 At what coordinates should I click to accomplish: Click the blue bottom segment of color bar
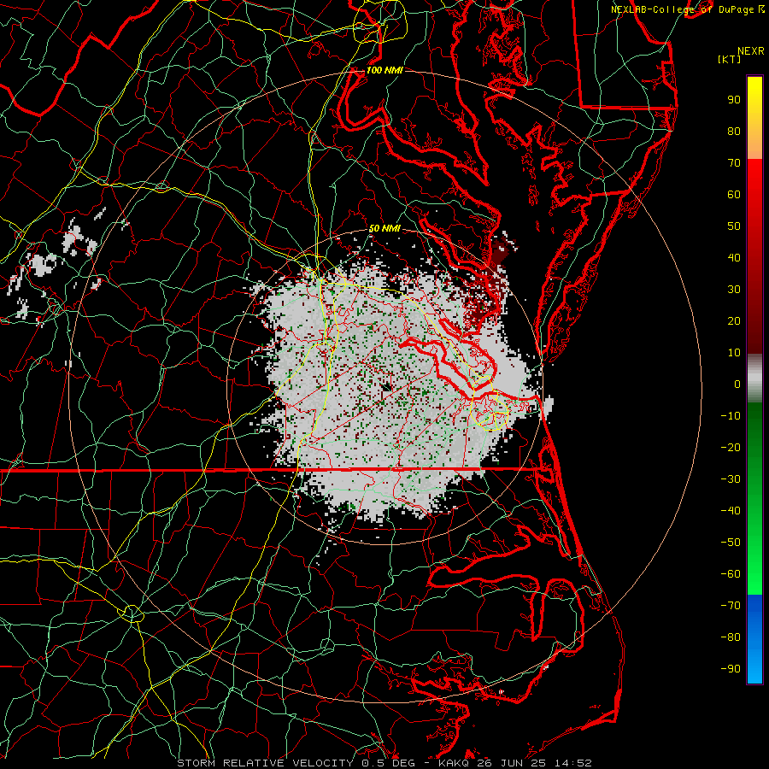754,639
